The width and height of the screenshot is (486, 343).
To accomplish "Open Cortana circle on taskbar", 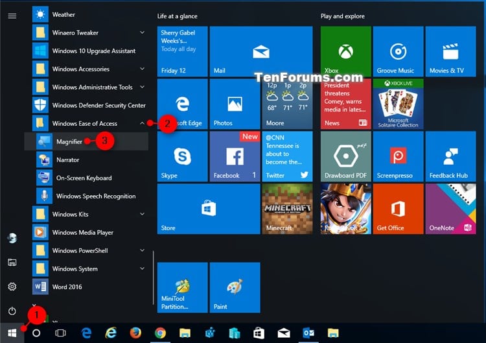I will (x=36, y=333).
